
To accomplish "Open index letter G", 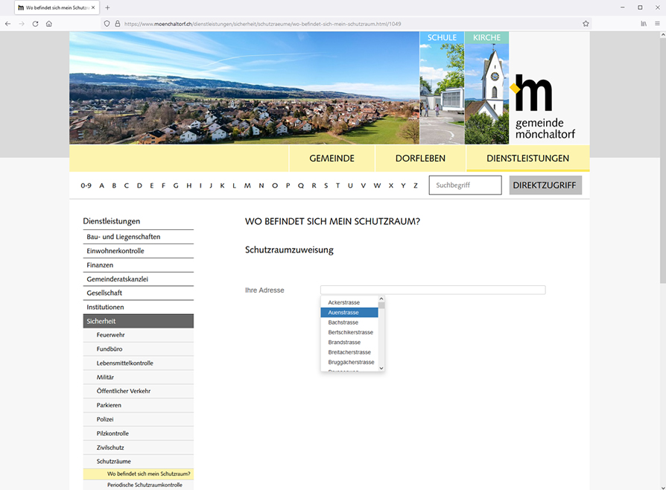I will tap(176, 185).
